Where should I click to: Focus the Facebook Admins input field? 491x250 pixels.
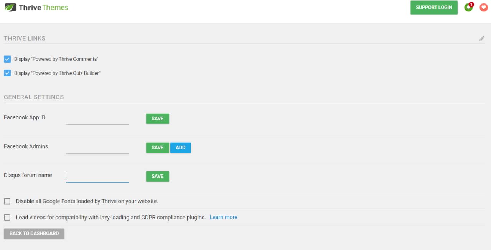(x=97, y=148)
